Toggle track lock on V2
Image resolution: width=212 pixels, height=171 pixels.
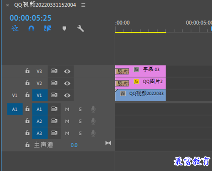[27, 83]
